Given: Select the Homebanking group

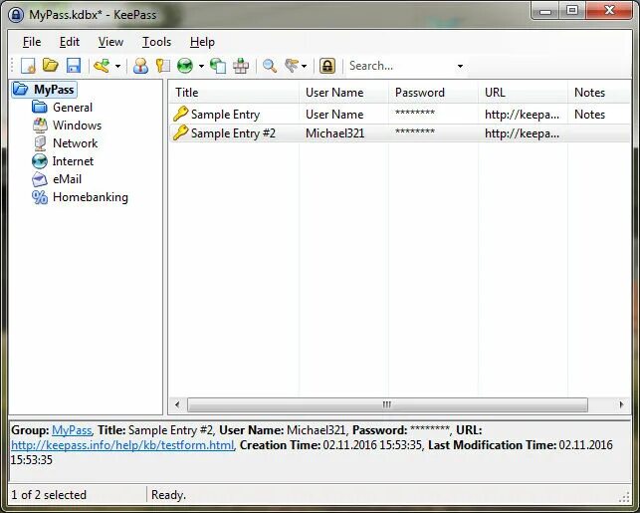Looking at the screenshot, I should click(x=91, y=197).
